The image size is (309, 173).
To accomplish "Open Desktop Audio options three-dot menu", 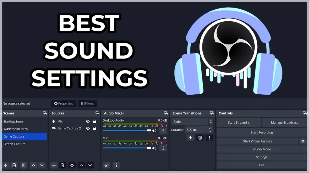I will click(x=163, y=130).
